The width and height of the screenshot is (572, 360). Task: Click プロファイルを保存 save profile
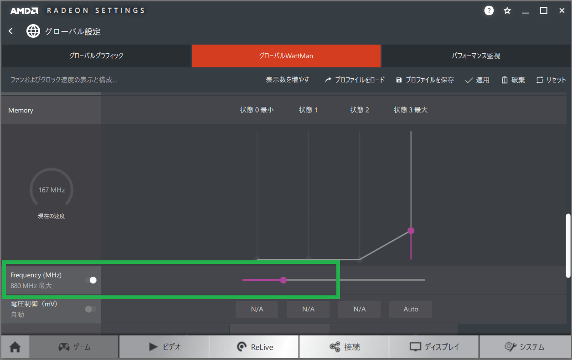click(x=425, y=80)
